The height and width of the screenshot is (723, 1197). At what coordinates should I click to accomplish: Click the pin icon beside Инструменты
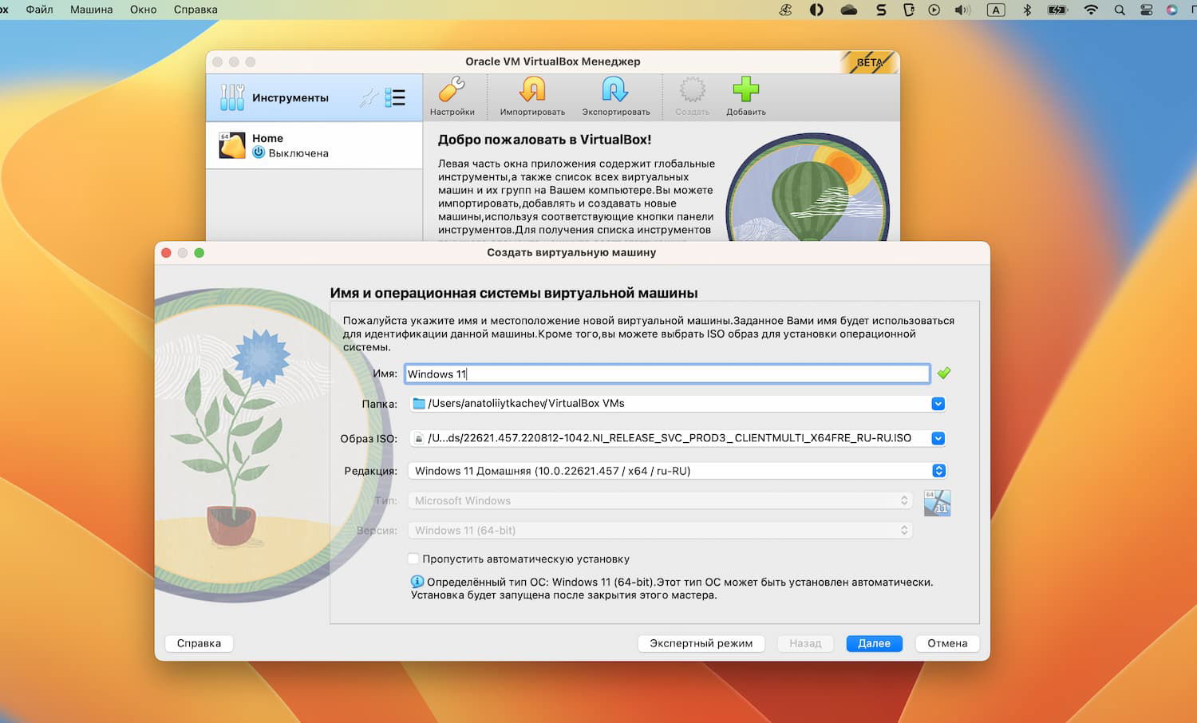[x=369, y=97]
